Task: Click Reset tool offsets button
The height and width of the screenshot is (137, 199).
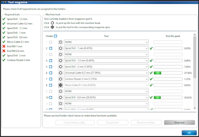Action: tap(146, 123)
